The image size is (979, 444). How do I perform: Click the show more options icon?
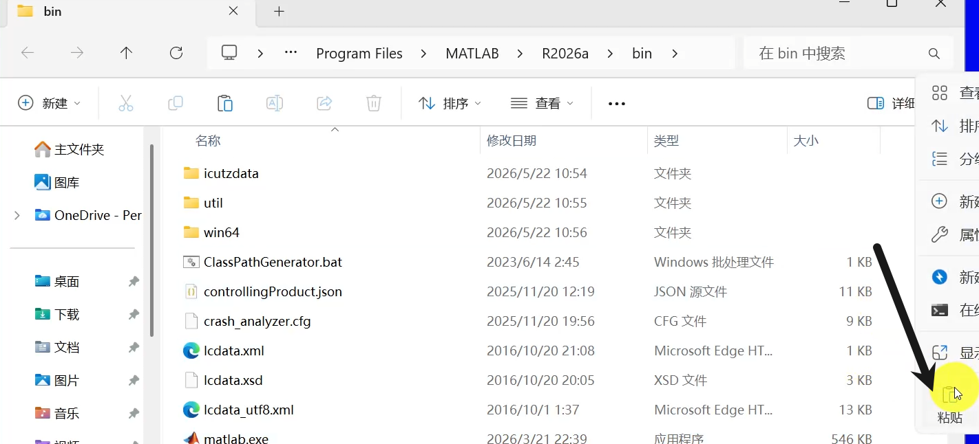click(x=940, y=353)
